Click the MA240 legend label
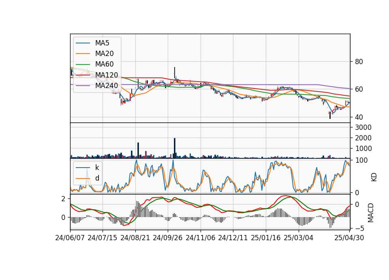389x280 pixels. (107, 86)
